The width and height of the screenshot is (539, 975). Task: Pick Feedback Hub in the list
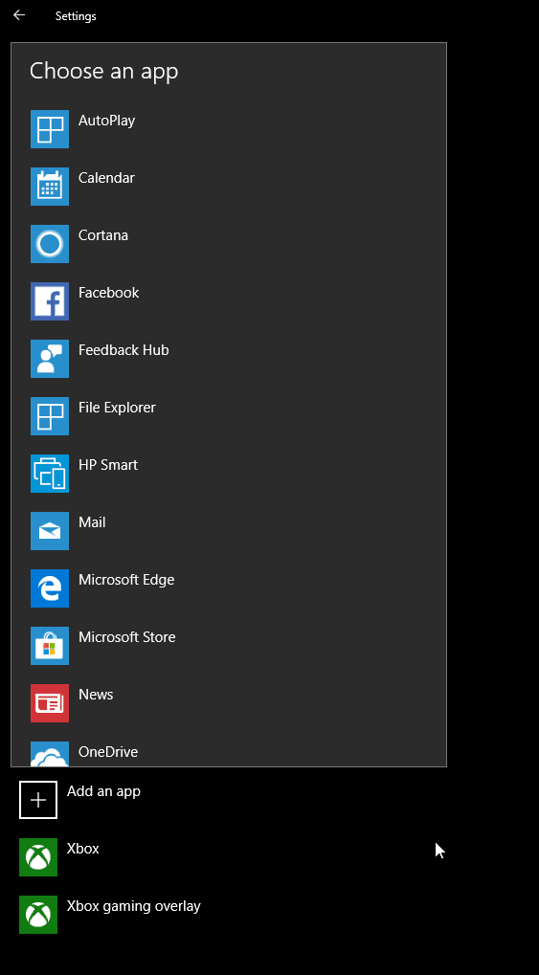pyautogui.click(x=124, y=350)
